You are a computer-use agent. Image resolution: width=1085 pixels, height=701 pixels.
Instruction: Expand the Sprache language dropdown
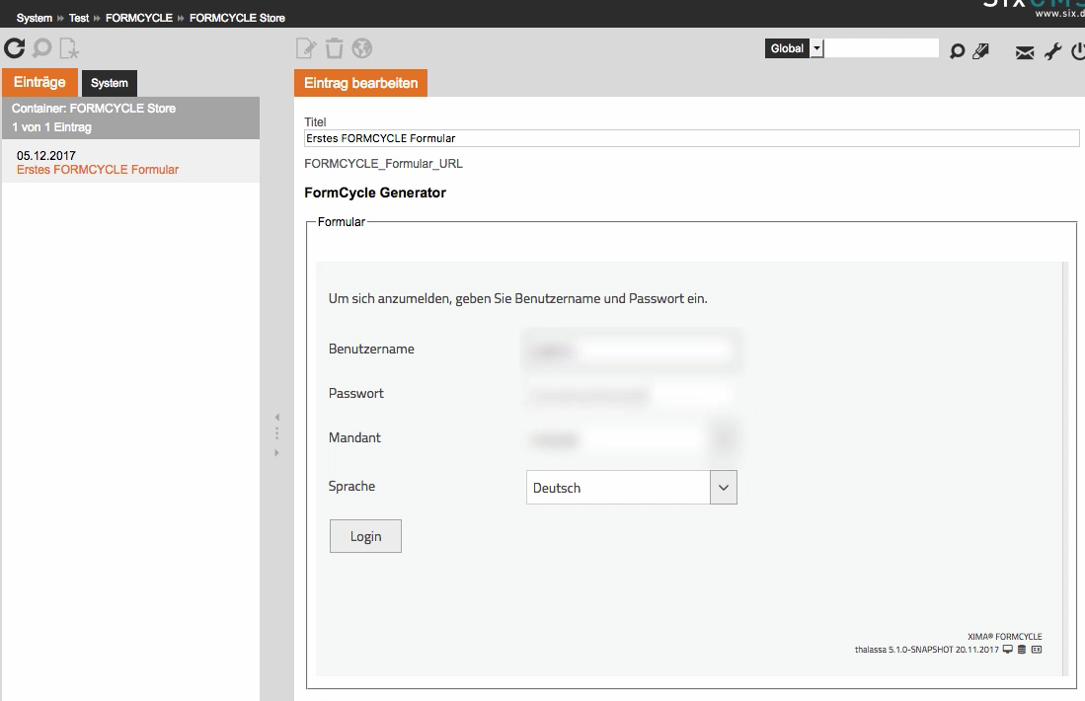(x=724, y=488)
